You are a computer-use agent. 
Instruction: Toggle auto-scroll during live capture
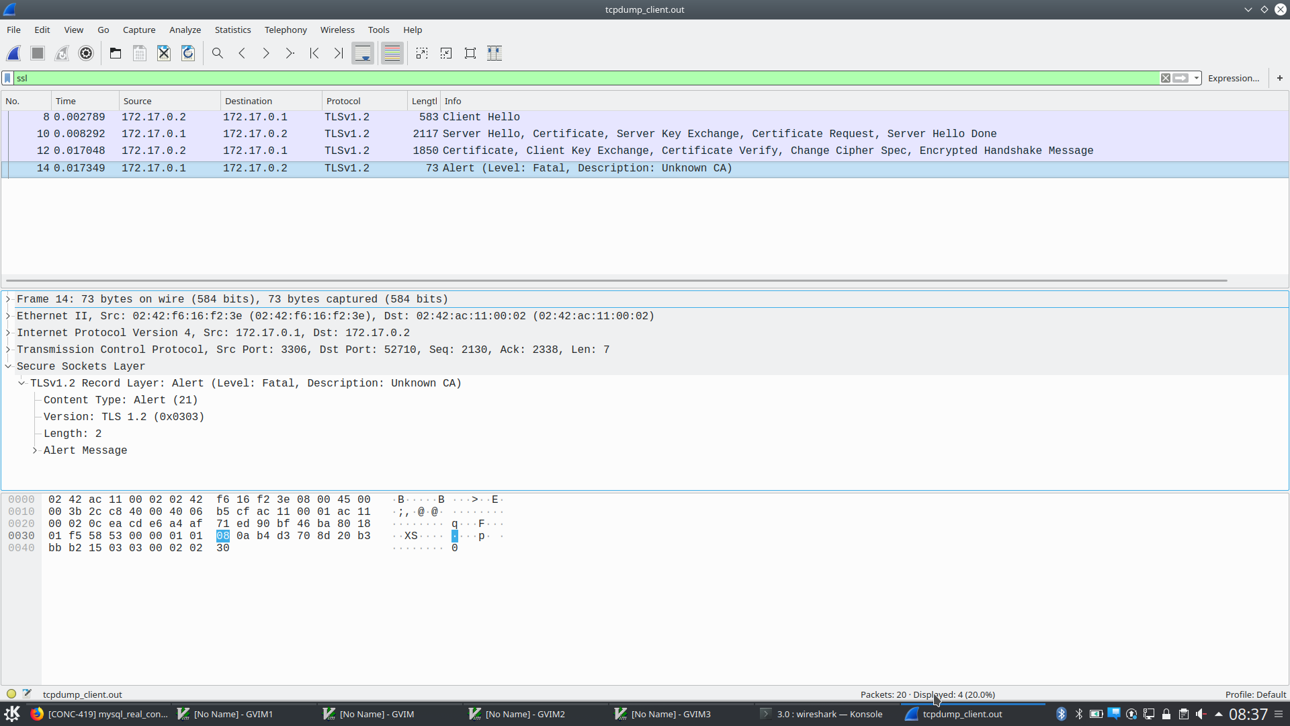pos(363,54)
